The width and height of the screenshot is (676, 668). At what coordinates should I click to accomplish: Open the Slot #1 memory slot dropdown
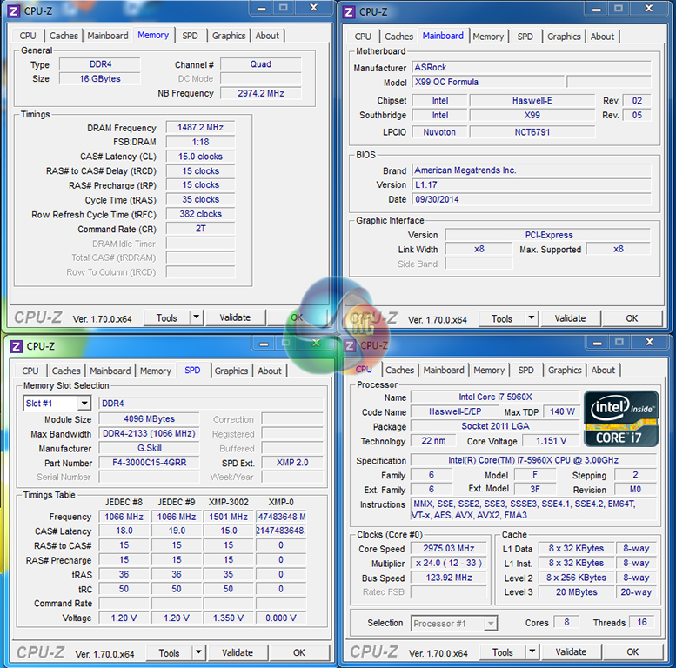[84, 404]
